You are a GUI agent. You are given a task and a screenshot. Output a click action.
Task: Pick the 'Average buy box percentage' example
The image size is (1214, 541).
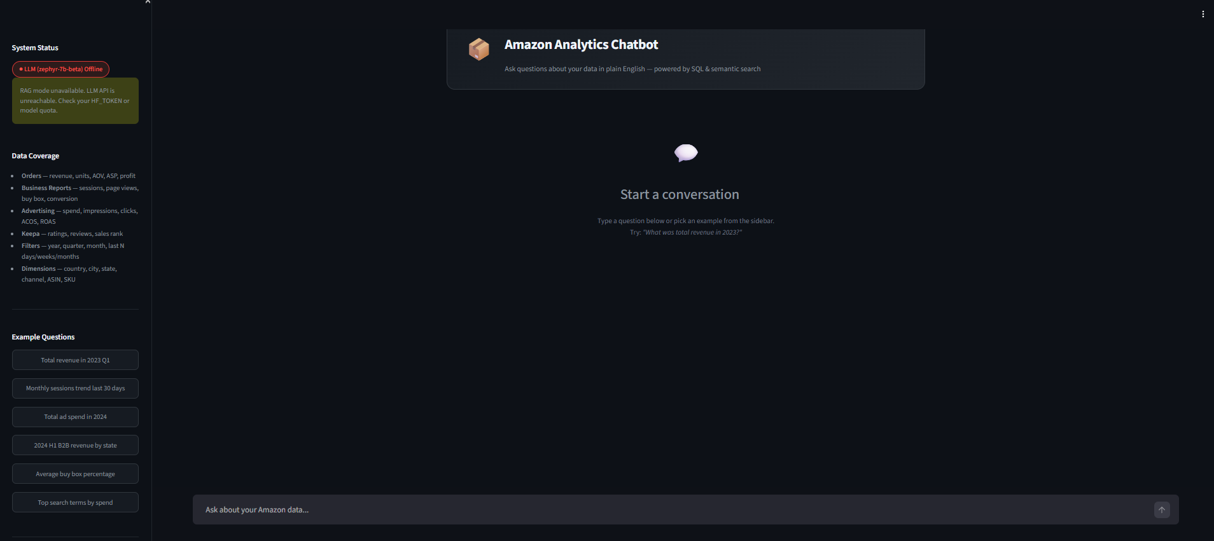(75, 474)
